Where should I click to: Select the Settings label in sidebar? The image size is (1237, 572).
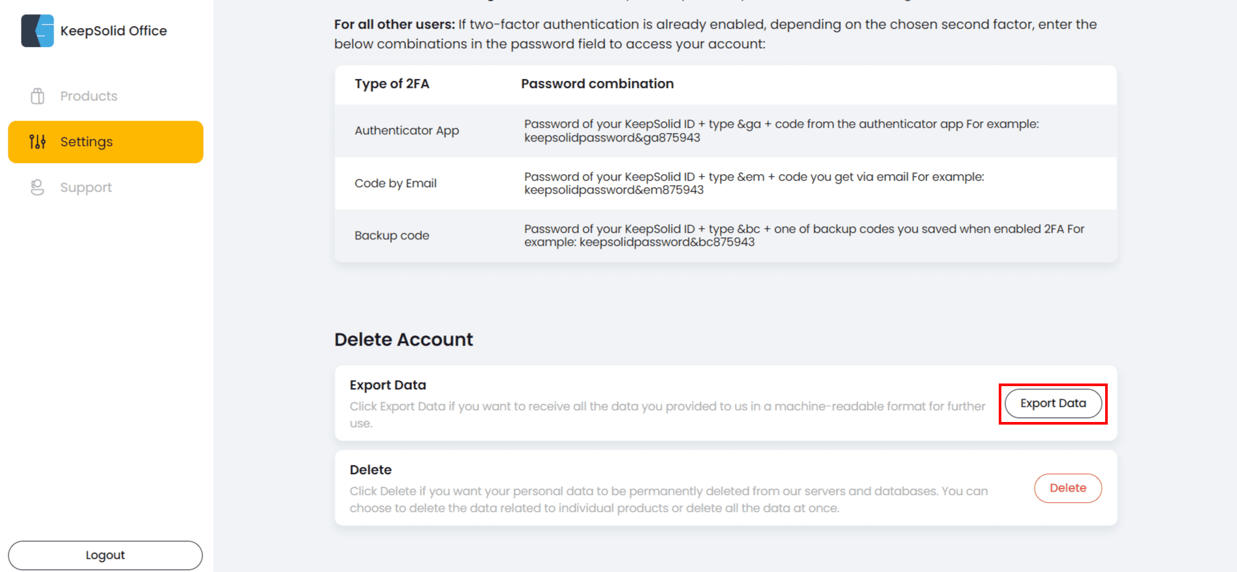tap(86, 142)
